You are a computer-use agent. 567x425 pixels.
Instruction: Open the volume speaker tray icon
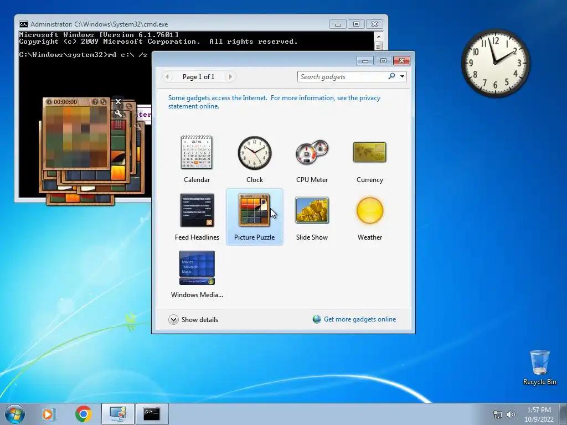coord(511,414)
